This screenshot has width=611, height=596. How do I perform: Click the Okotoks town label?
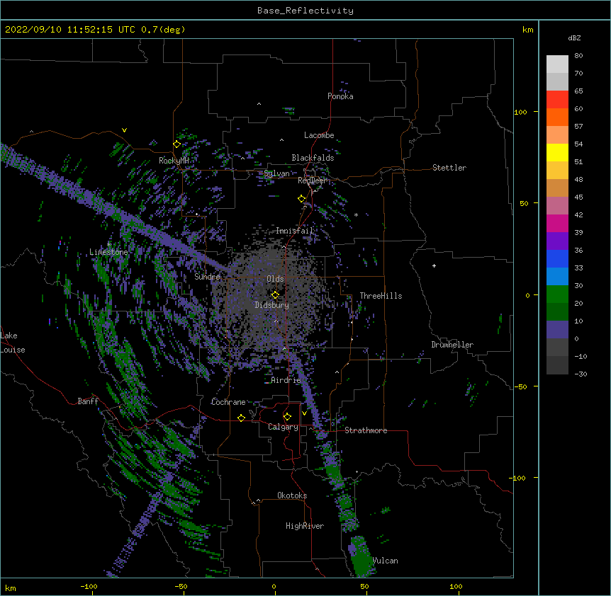coord(292,495)
